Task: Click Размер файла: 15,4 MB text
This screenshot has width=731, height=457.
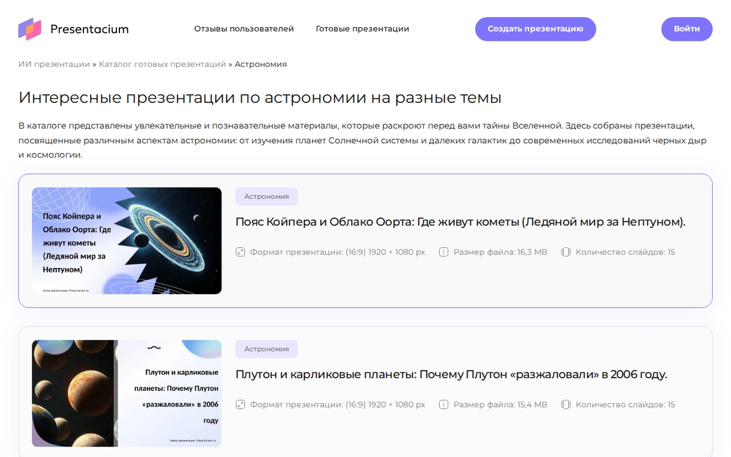Action: point(500,404)
